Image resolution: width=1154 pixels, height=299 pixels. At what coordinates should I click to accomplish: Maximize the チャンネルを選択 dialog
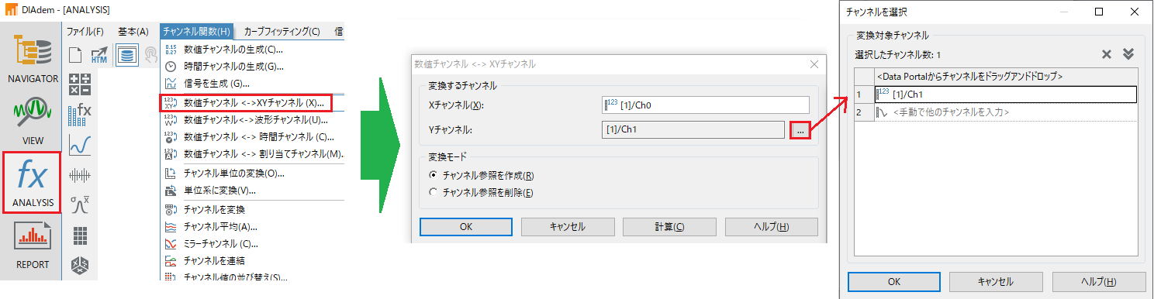(x=1099, y=12)
